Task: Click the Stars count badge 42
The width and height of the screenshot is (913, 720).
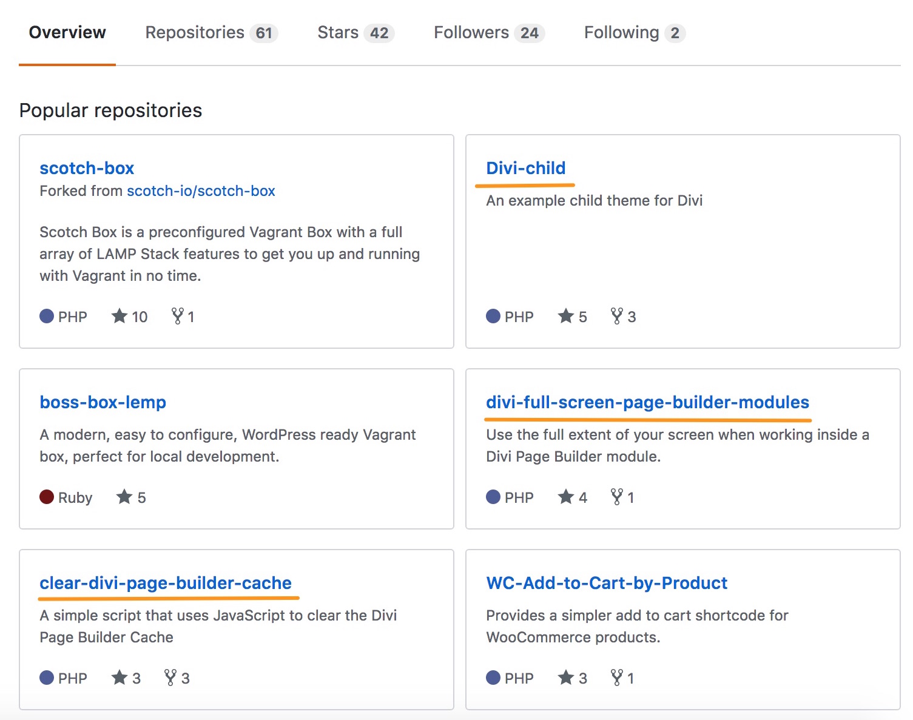Action: point(379,33)
